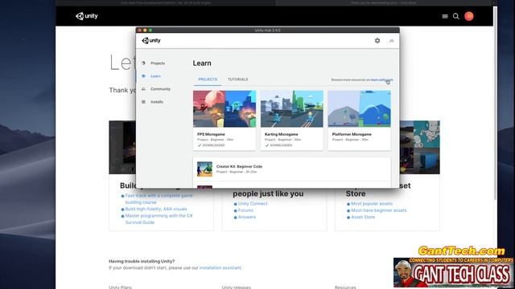The image size is (515, 289).
Task: Select Installs in Unity Hub sidebar
Action: tap(157, 102)
